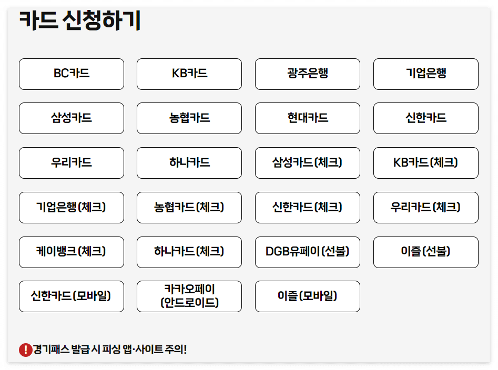Select 카카오페이(안드로이드) option
Screen dimensions: 498x370
click(x=189, y=296)
